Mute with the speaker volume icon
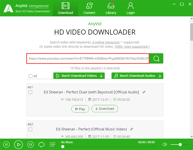193x150 pixels. click(165, 144)
